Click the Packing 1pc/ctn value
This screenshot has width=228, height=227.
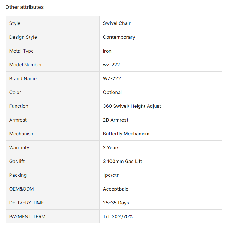pos(111,175)
